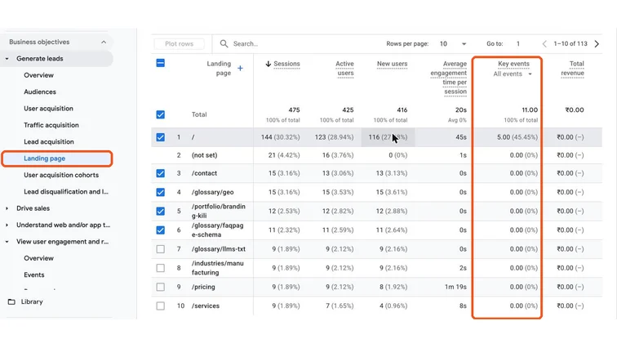Viewport: 617px width, 348px height.
Task: Sort by Total revenue column header
Action: coord(573,69)
